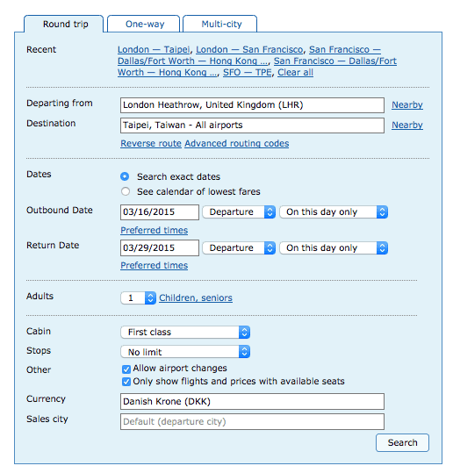Screen dimensions: 453x473
Task: Open the Multi-city tab
Action: coord(220,24)
